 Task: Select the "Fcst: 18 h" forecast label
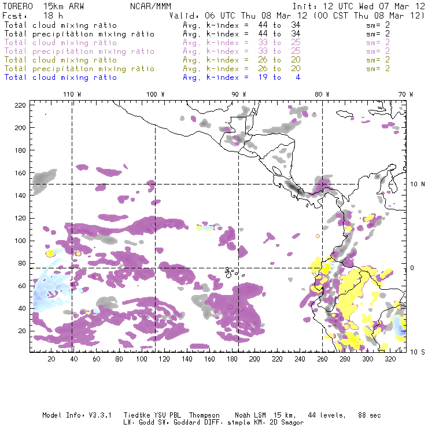[33, 16]
